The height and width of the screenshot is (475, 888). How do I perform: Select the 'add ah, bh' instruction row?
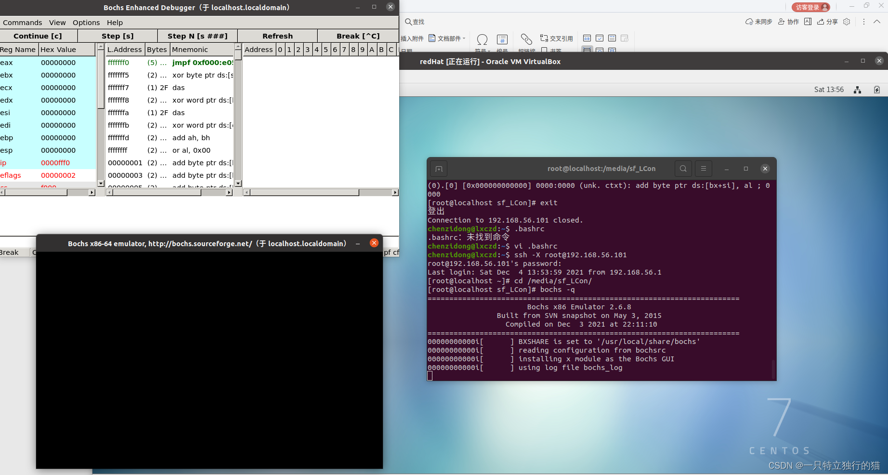pyautogui.click(x=170, y=138)
